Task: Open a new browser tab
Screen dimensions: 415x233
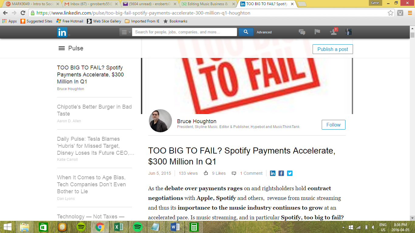Action: click(302, 4)
